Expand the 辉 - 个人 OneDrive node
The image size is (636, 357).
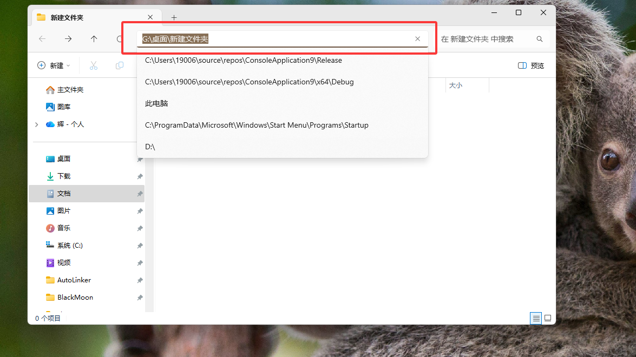click(x=36, y=124)
